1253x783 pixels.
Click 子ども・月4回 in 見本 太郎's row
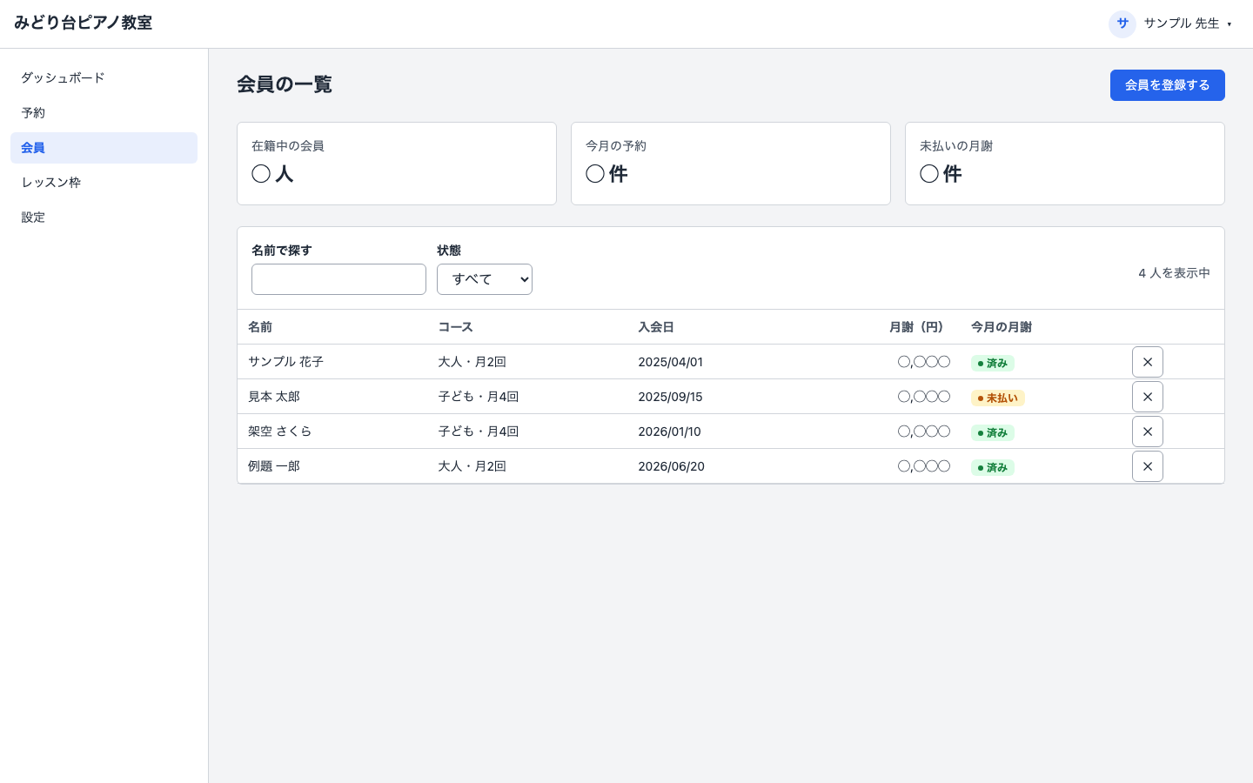[478, 397]
